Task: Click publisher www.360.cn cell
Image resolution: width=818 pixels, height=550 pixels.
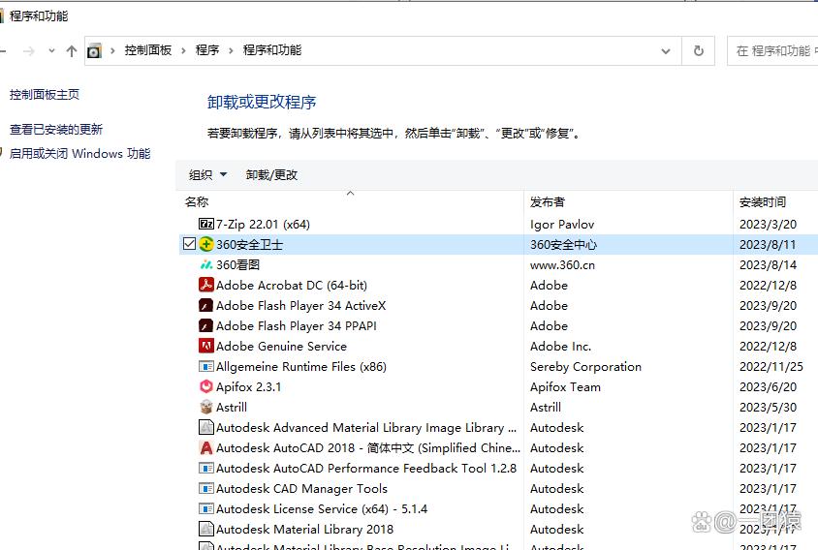Action: coord(562,265)
